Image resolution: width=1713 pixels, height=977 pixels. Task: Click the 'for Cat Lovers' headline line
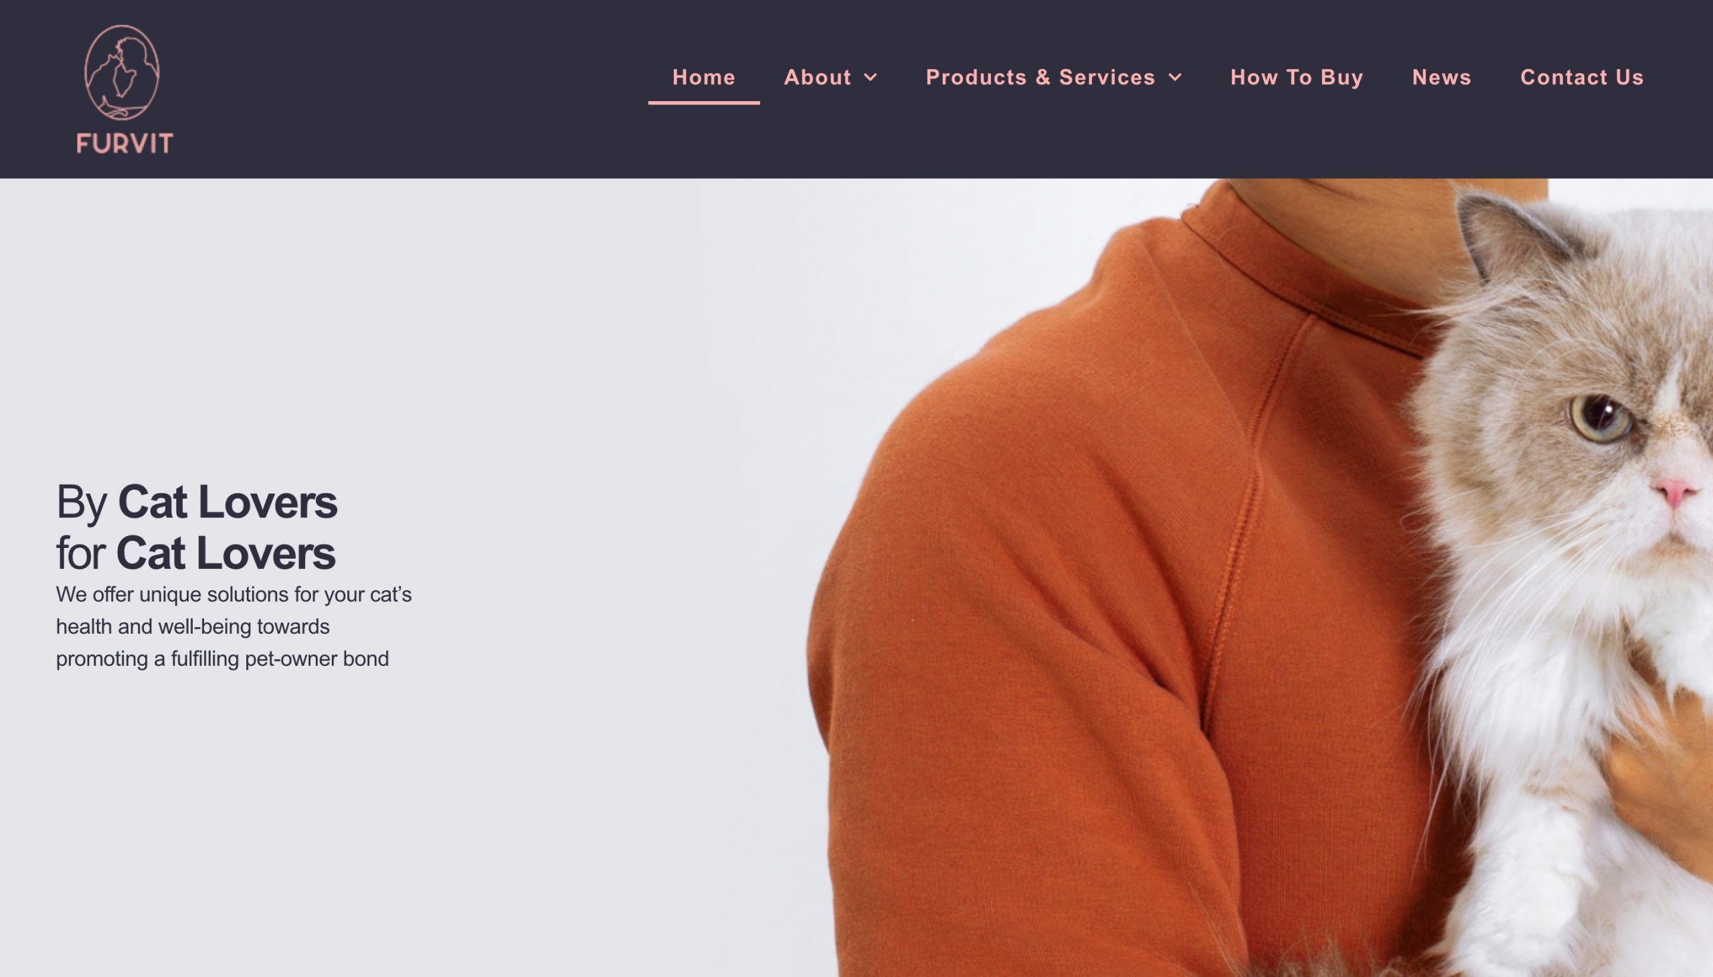(195, 553)
